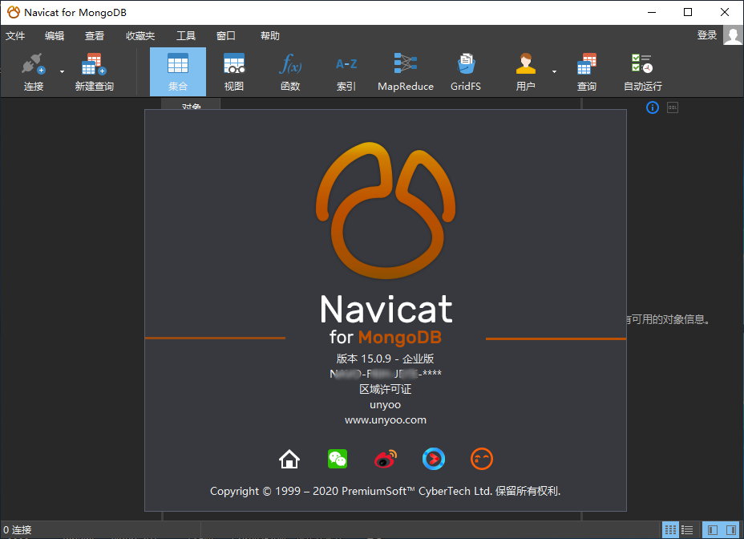Open the GridFS toolbar item
The image size is (744, 539).
[x=466, y=71]
